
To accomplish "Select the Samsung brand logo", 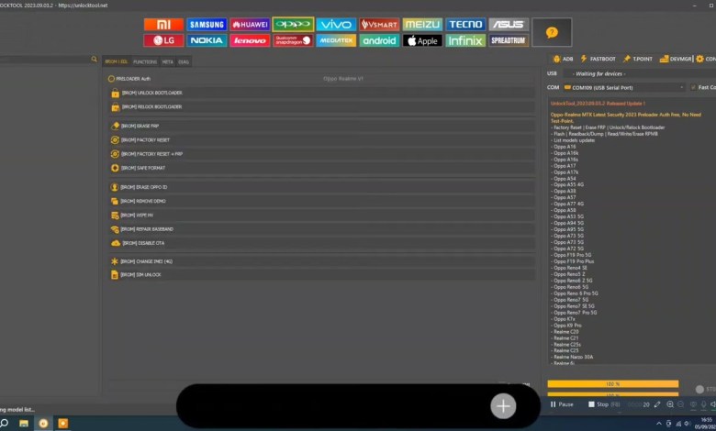I will coord(207,24).
